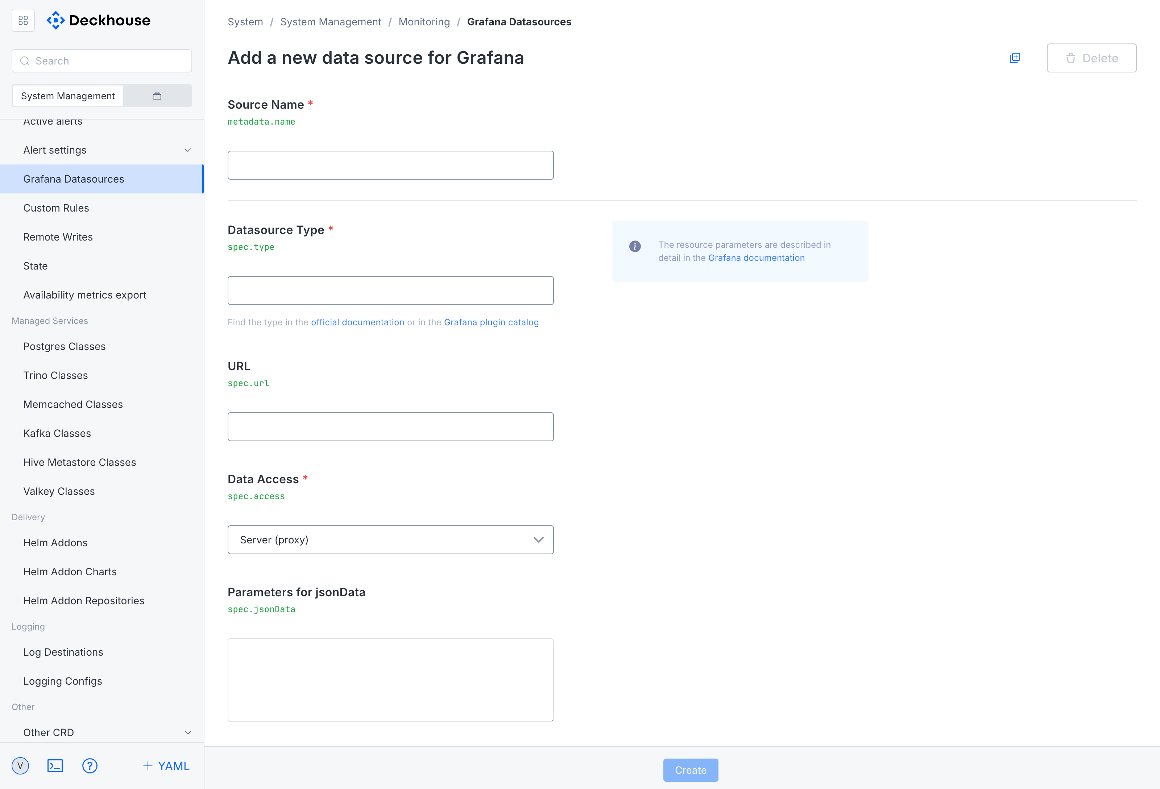Open Memcached Classes

[102, 404]
